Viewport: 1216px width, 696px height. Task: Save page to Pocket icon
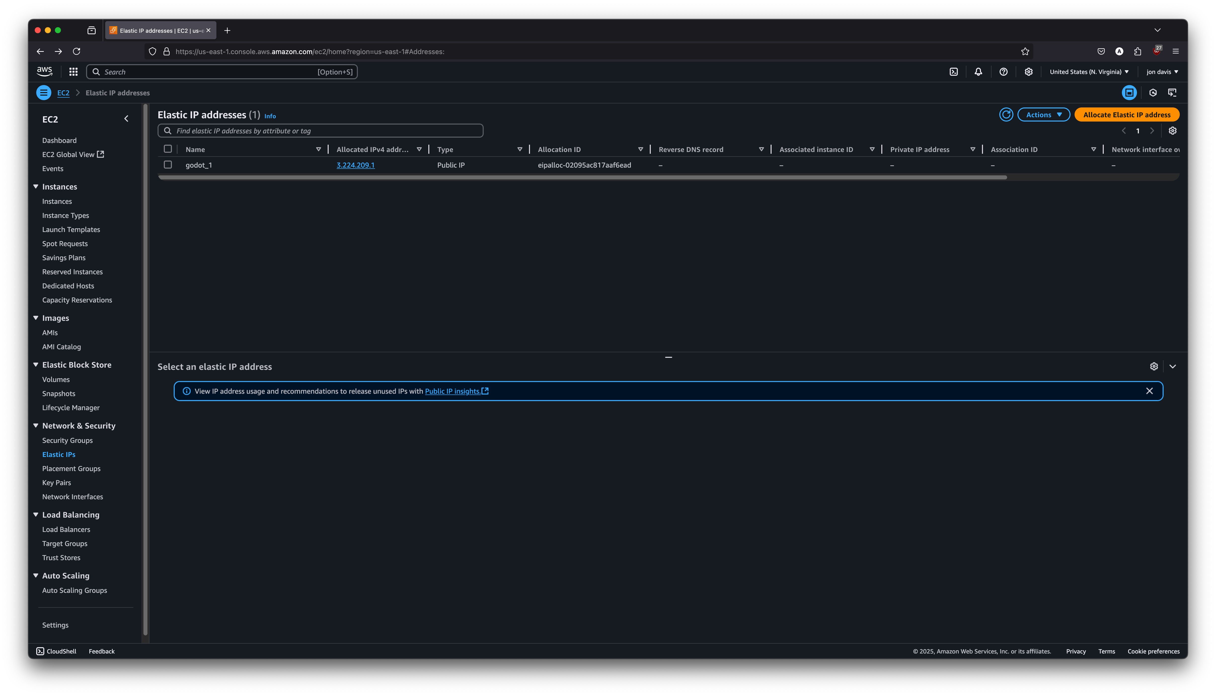[1101, 51]
